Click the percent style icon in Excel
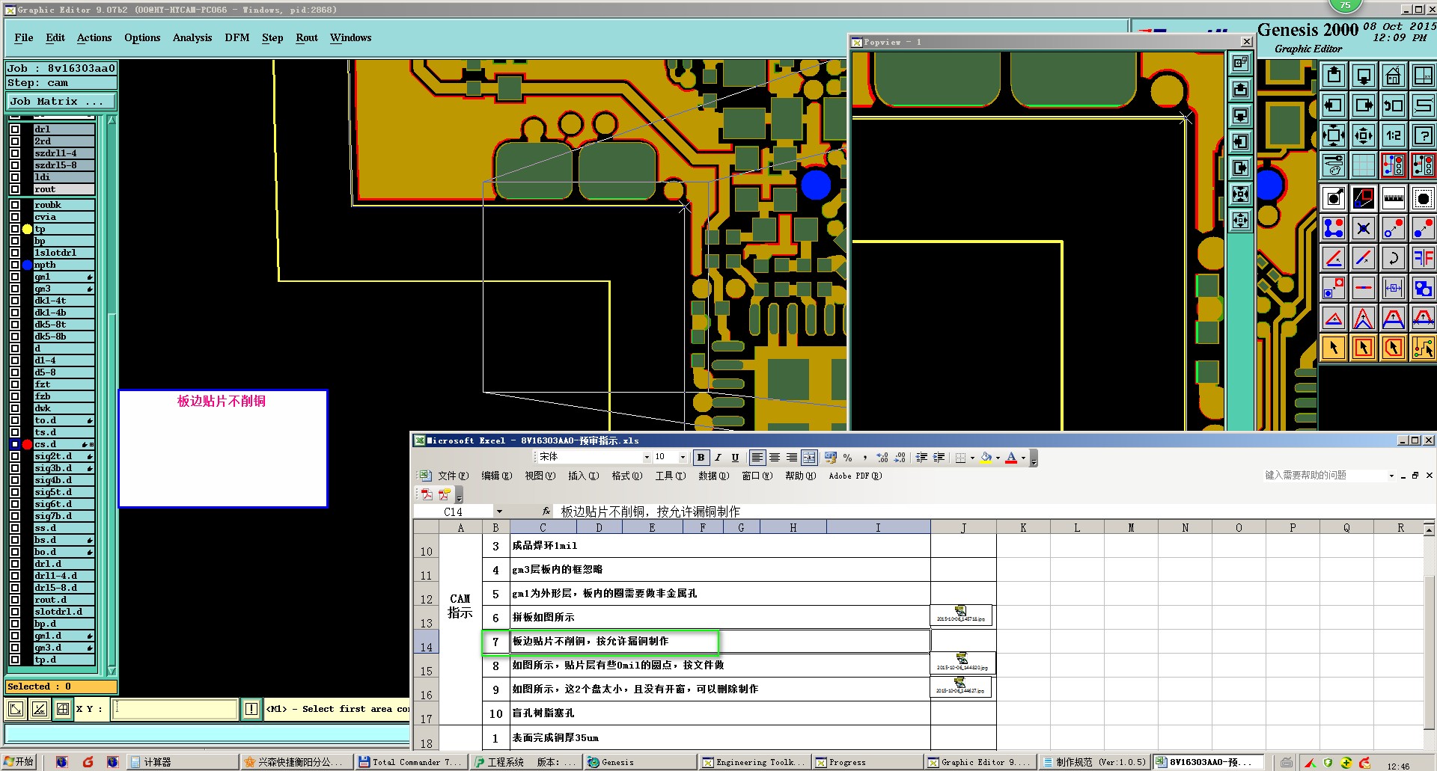The height and width of the screenshot is (771, 1437). 847,458
